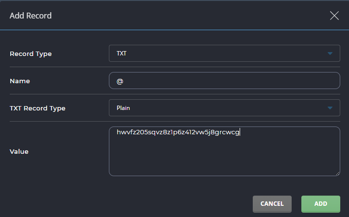This screenshot has width=349, height=217.
Task: Click the "Value" field label
Action: 19,151
